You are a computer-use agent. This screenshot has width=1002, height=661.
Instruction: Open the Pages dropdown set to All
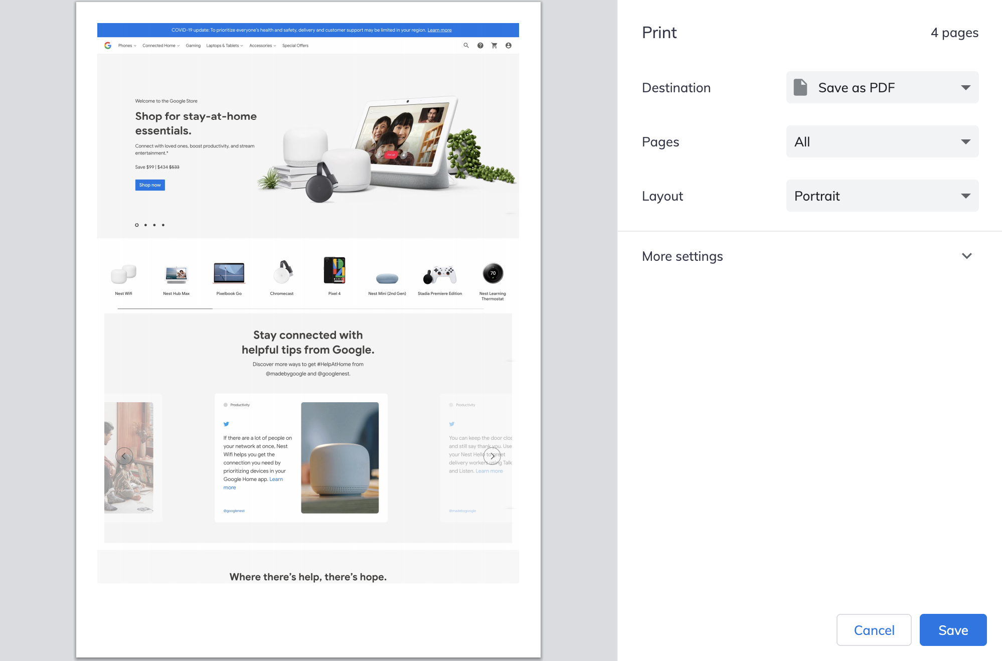click(x=882, y=141)
